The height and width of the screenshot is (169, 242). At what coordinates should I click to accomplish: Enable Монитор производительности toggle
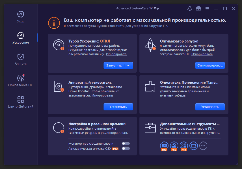tap(126, 144)
